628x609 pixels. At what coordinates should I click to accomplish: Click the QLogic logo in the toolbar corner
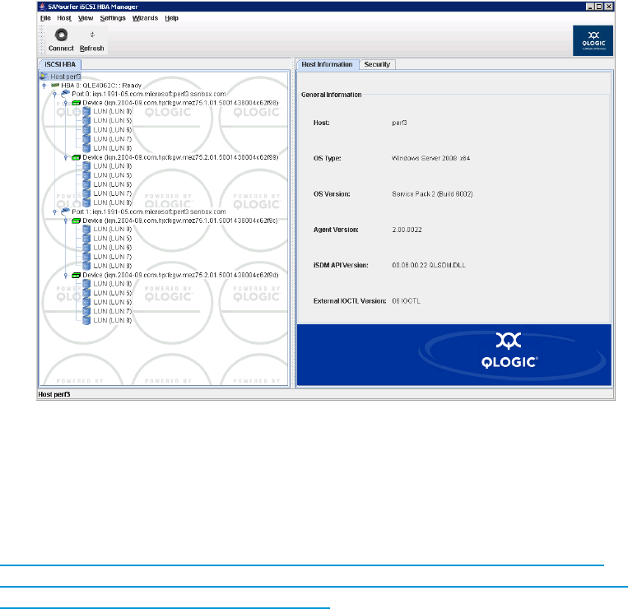click(x=593, y=40)
